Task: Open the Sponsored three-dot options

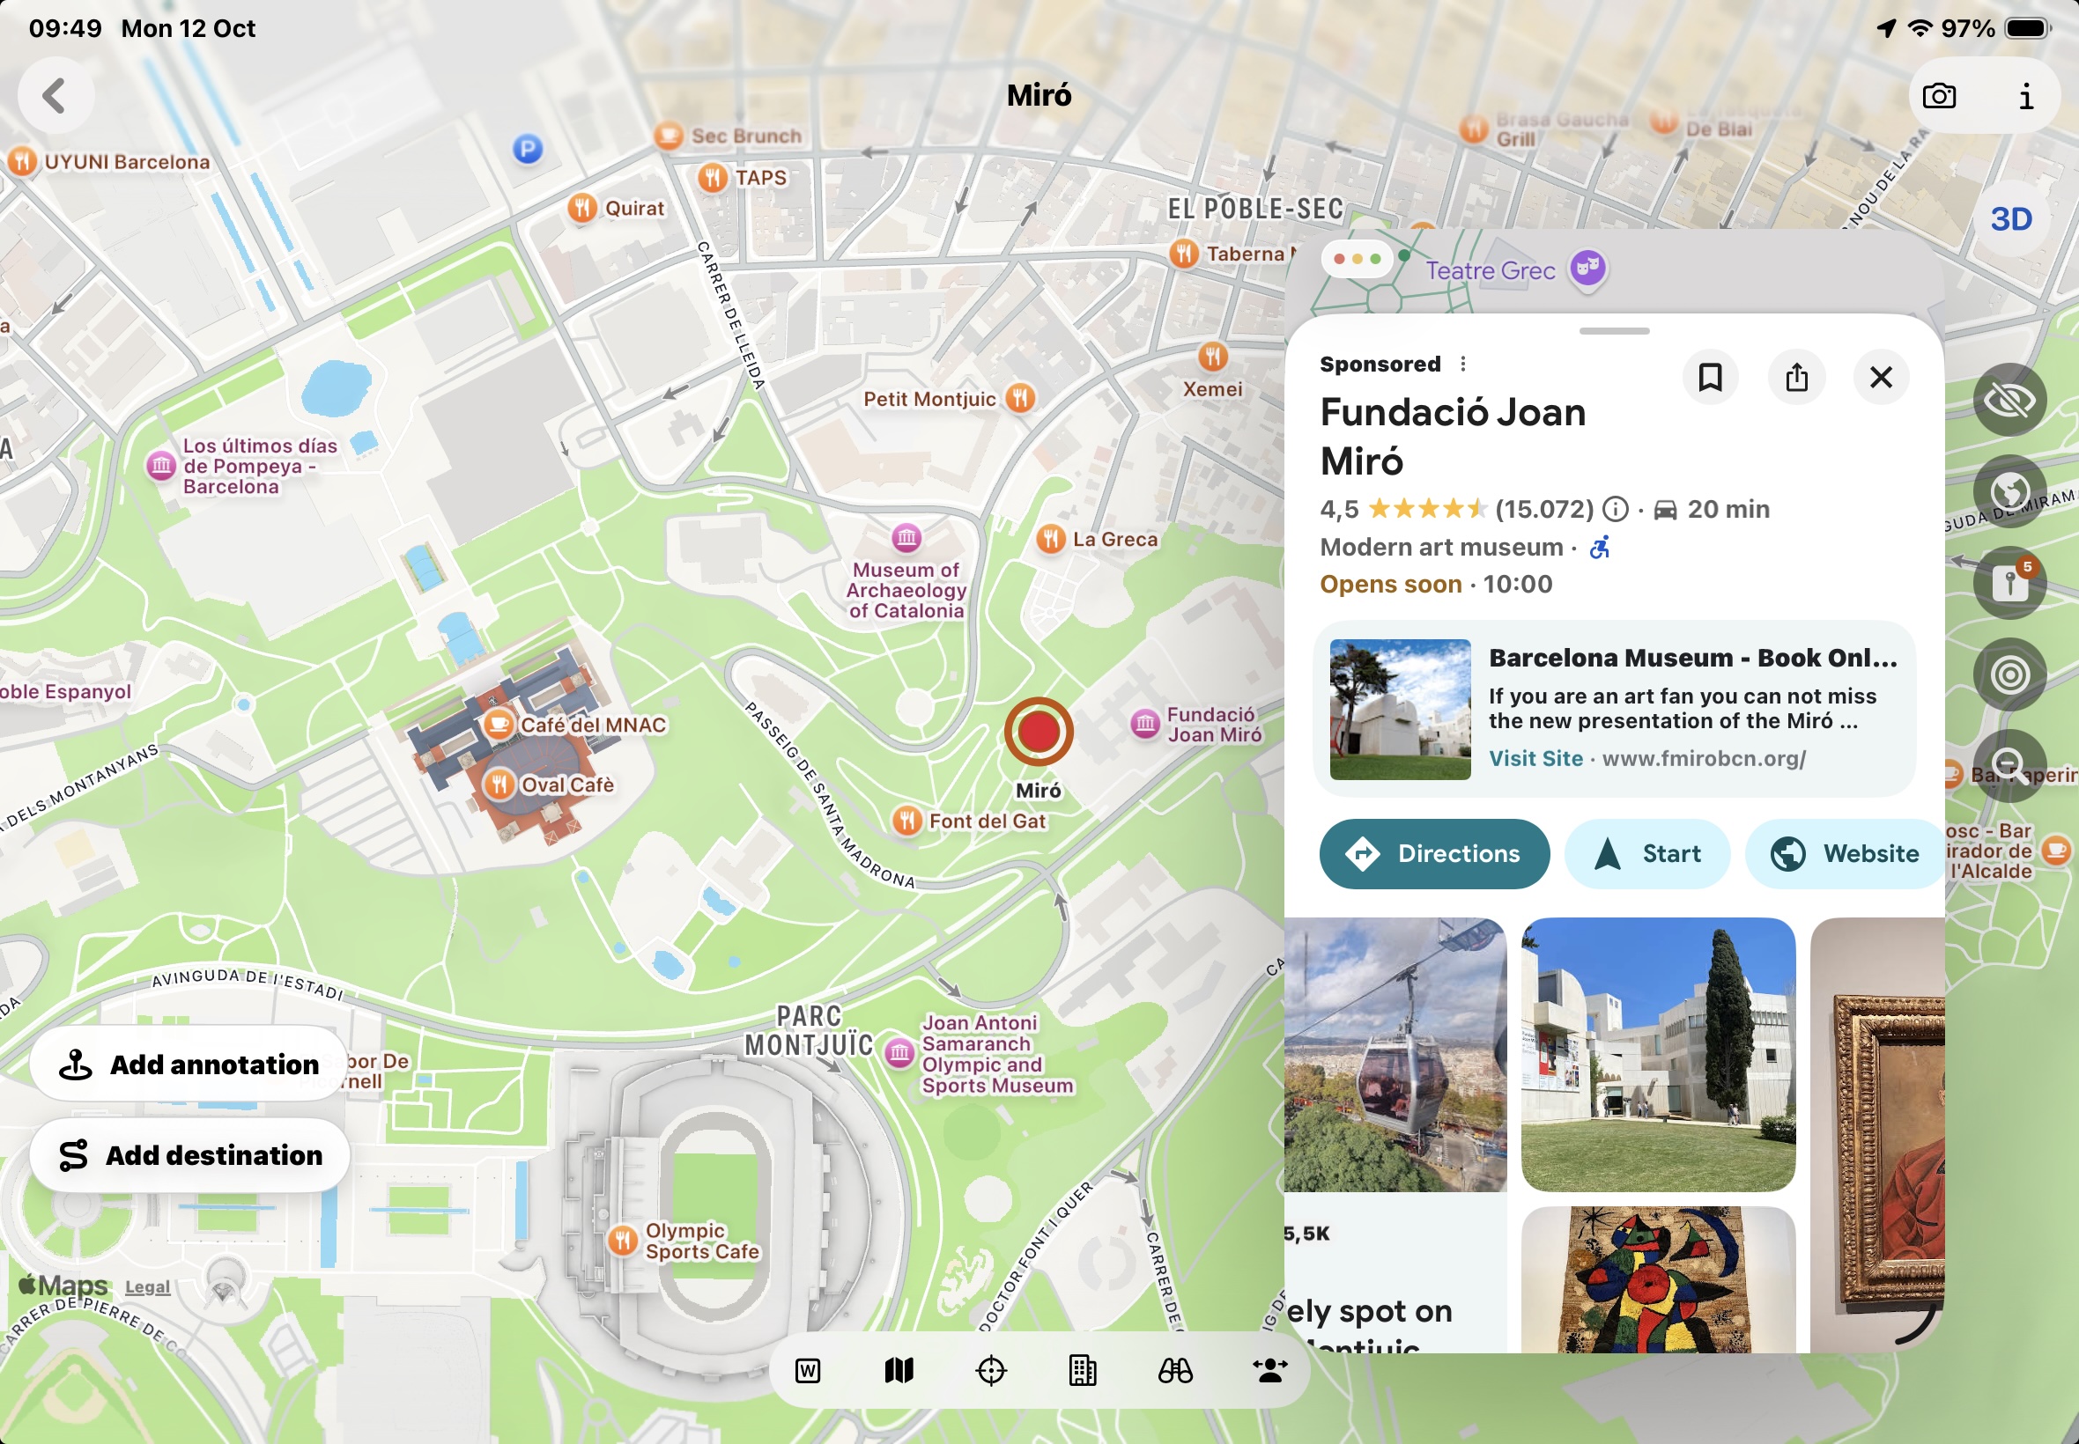Action: [x=1462, y=364]
